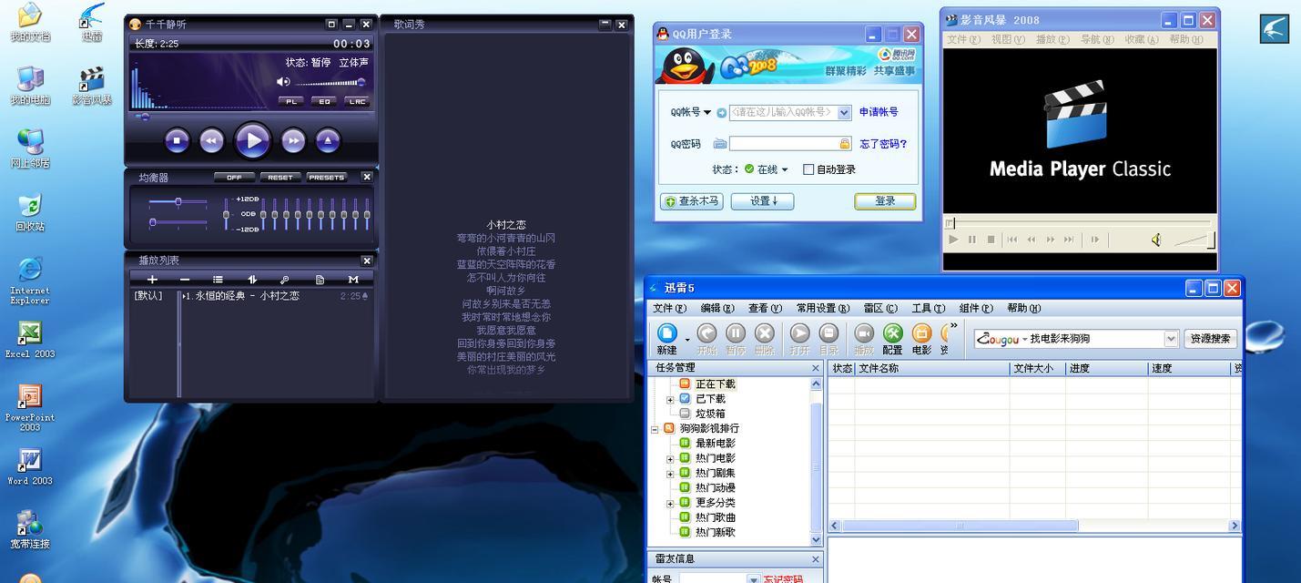
Task: Open the equalizer PRESETS menu
Action: 327,178
